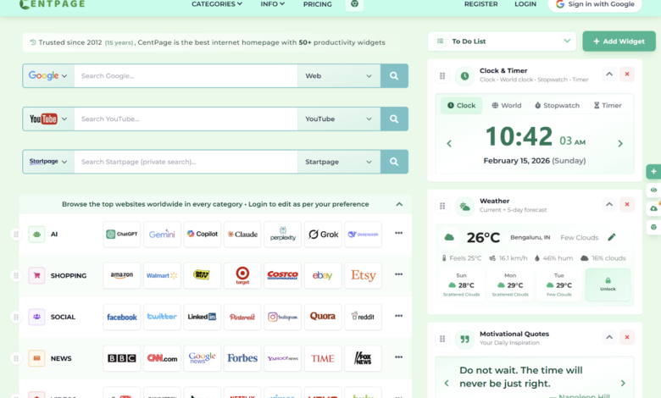Open the BBC news tile

121,358
